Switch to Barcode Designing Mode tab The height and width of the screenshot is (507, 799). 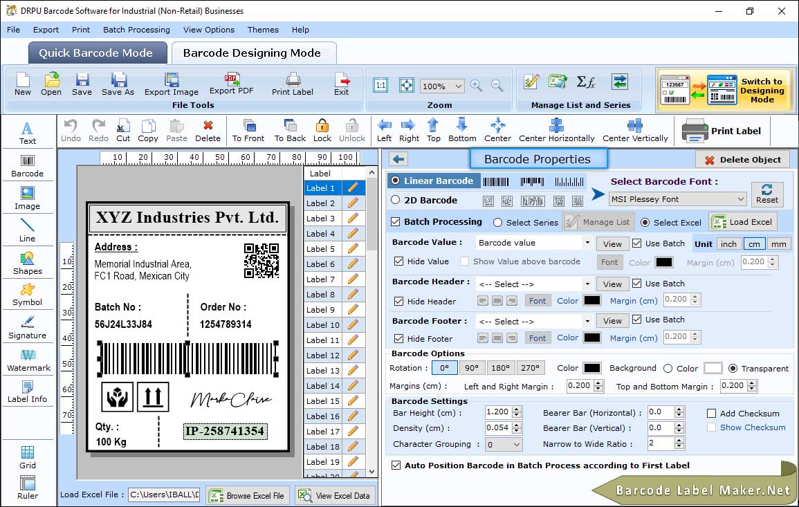[x=252, y=53]
